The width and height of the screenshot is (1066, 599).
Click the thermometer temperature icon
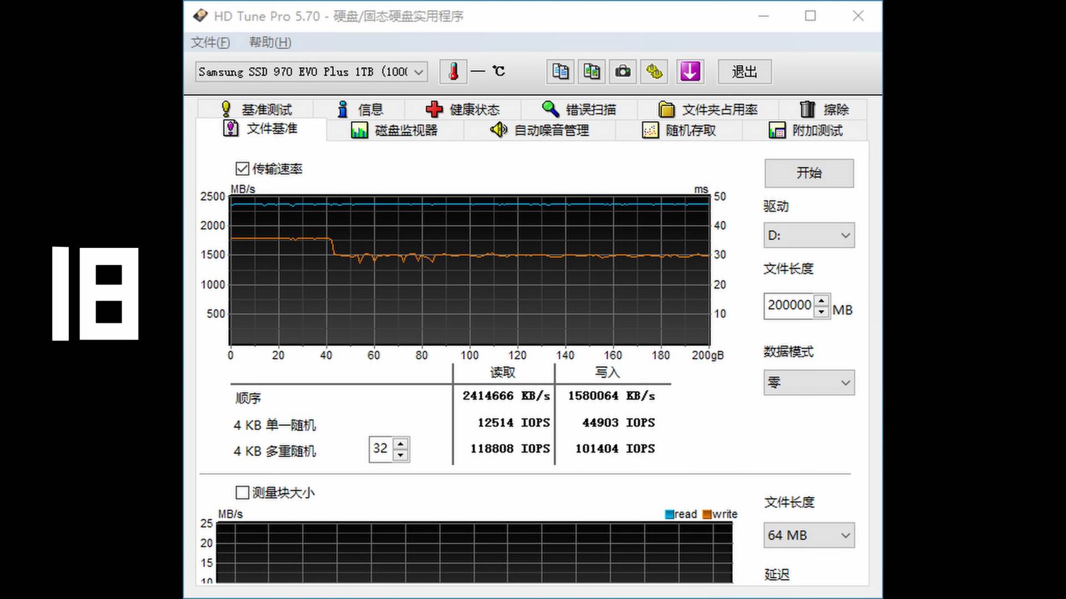point(453,72)
